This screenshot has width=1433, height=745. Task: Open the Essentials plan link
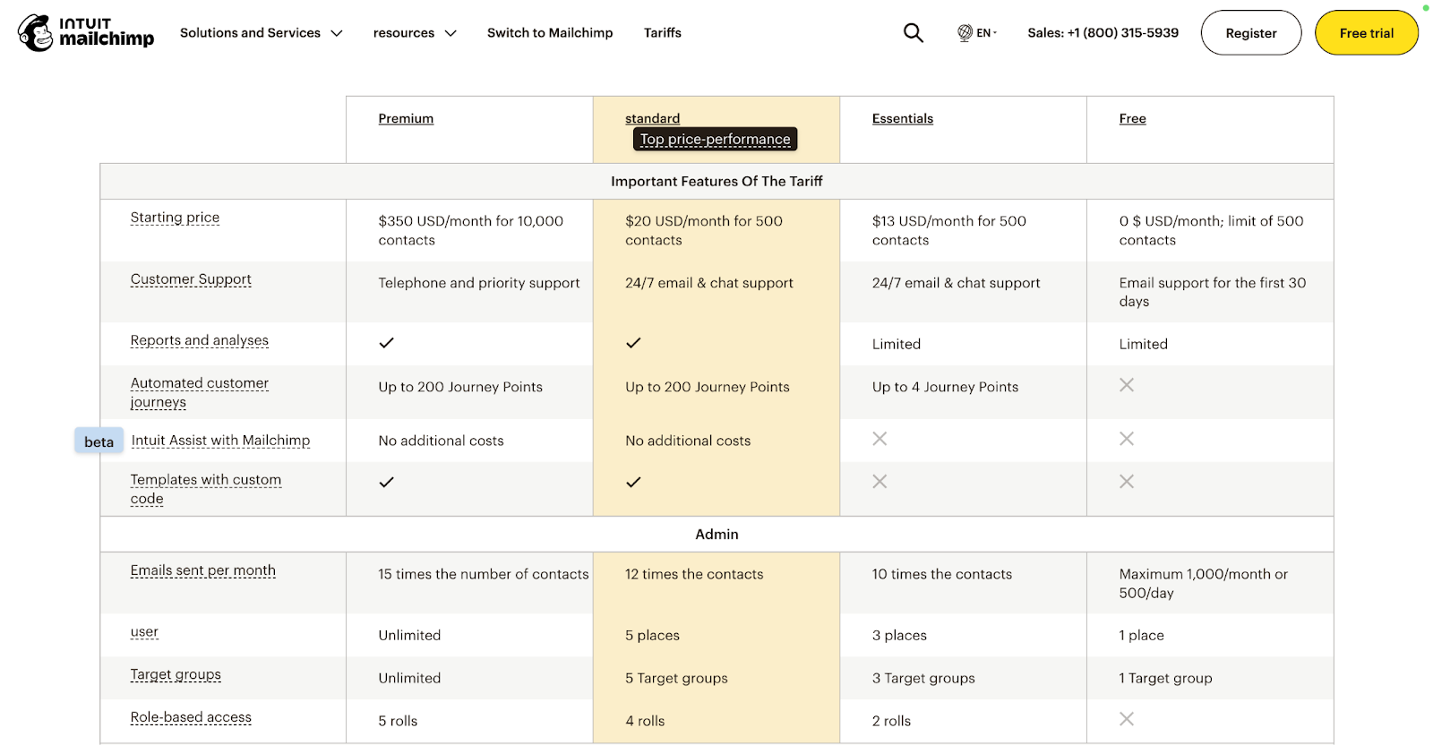click(902, 117)
